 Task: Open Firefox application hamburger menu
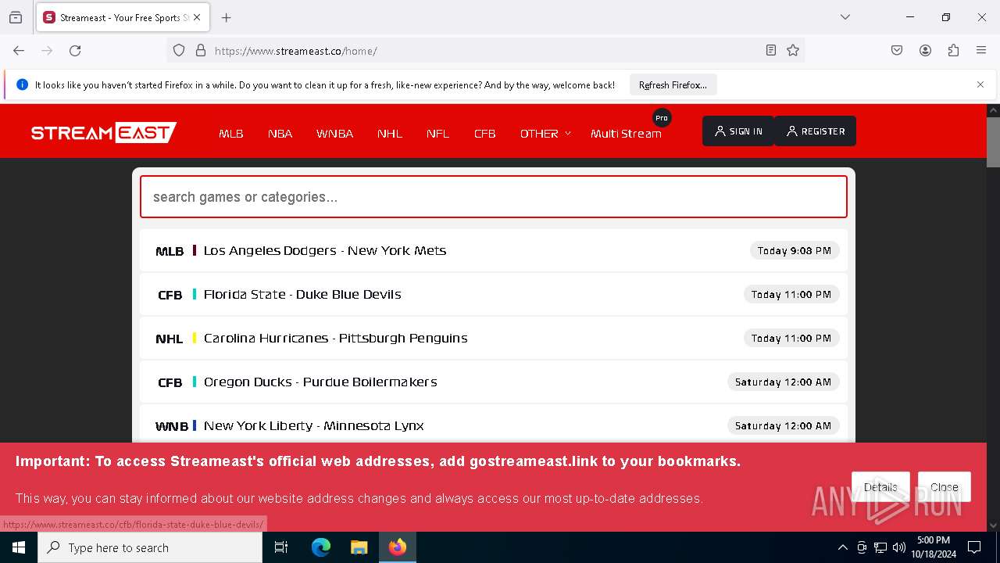tap(981, 51)
